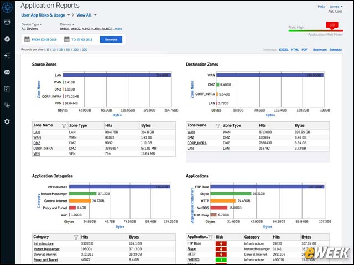Click filter funnel in Application table header
Screen dimensions: 354x265
(x=210, y=237)
